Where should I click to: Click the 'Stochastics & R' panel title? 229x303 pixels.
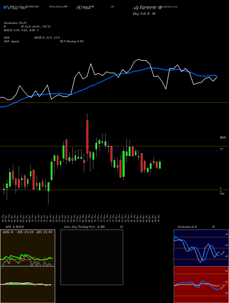click(187, 227)
